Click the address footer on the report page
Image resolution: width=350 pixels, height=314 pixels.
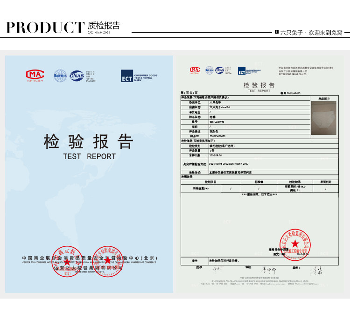[260, 281]
